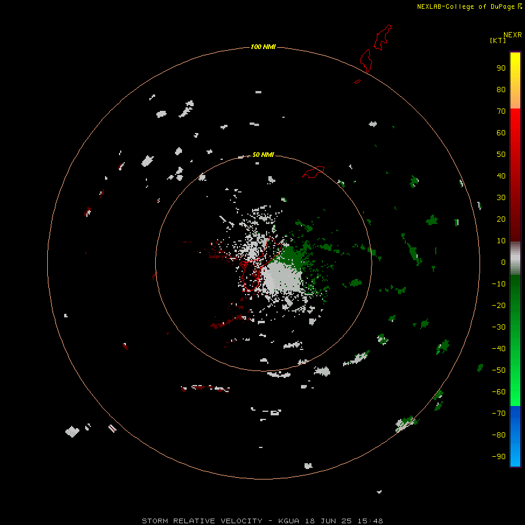The width and height of the screenshot is (525, 525).
Task: Click the -50 knot scale label
Action: coord(499,370)
